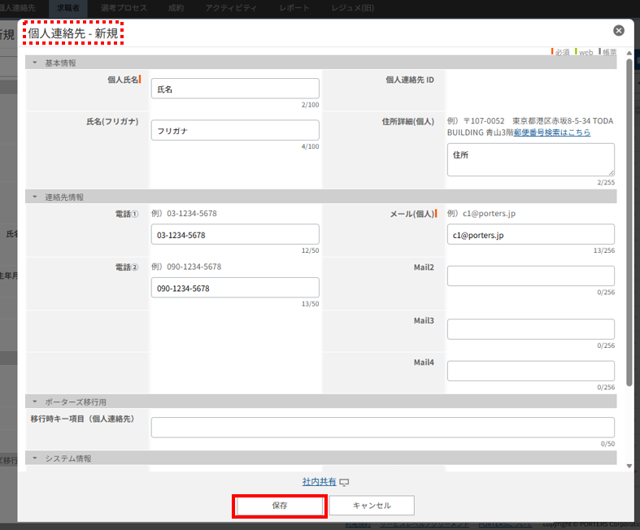Select the Mail2 text box
This screenshot has width=640, height=530.
(530, 276)
